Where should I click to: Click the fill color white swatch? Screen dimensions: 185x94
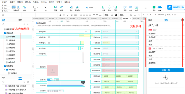click(x=112, y=15)
